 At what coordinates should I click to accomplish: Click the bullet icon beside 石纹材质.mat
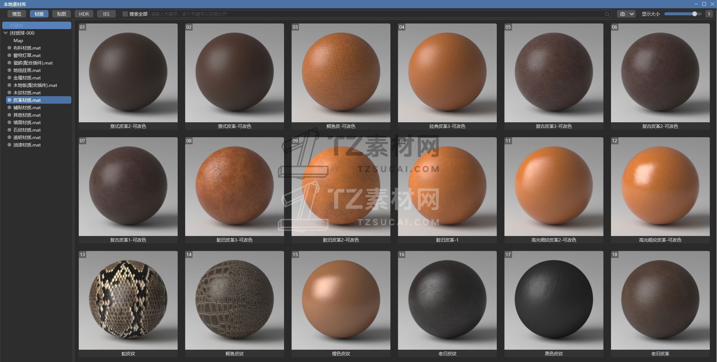[9, 130]
